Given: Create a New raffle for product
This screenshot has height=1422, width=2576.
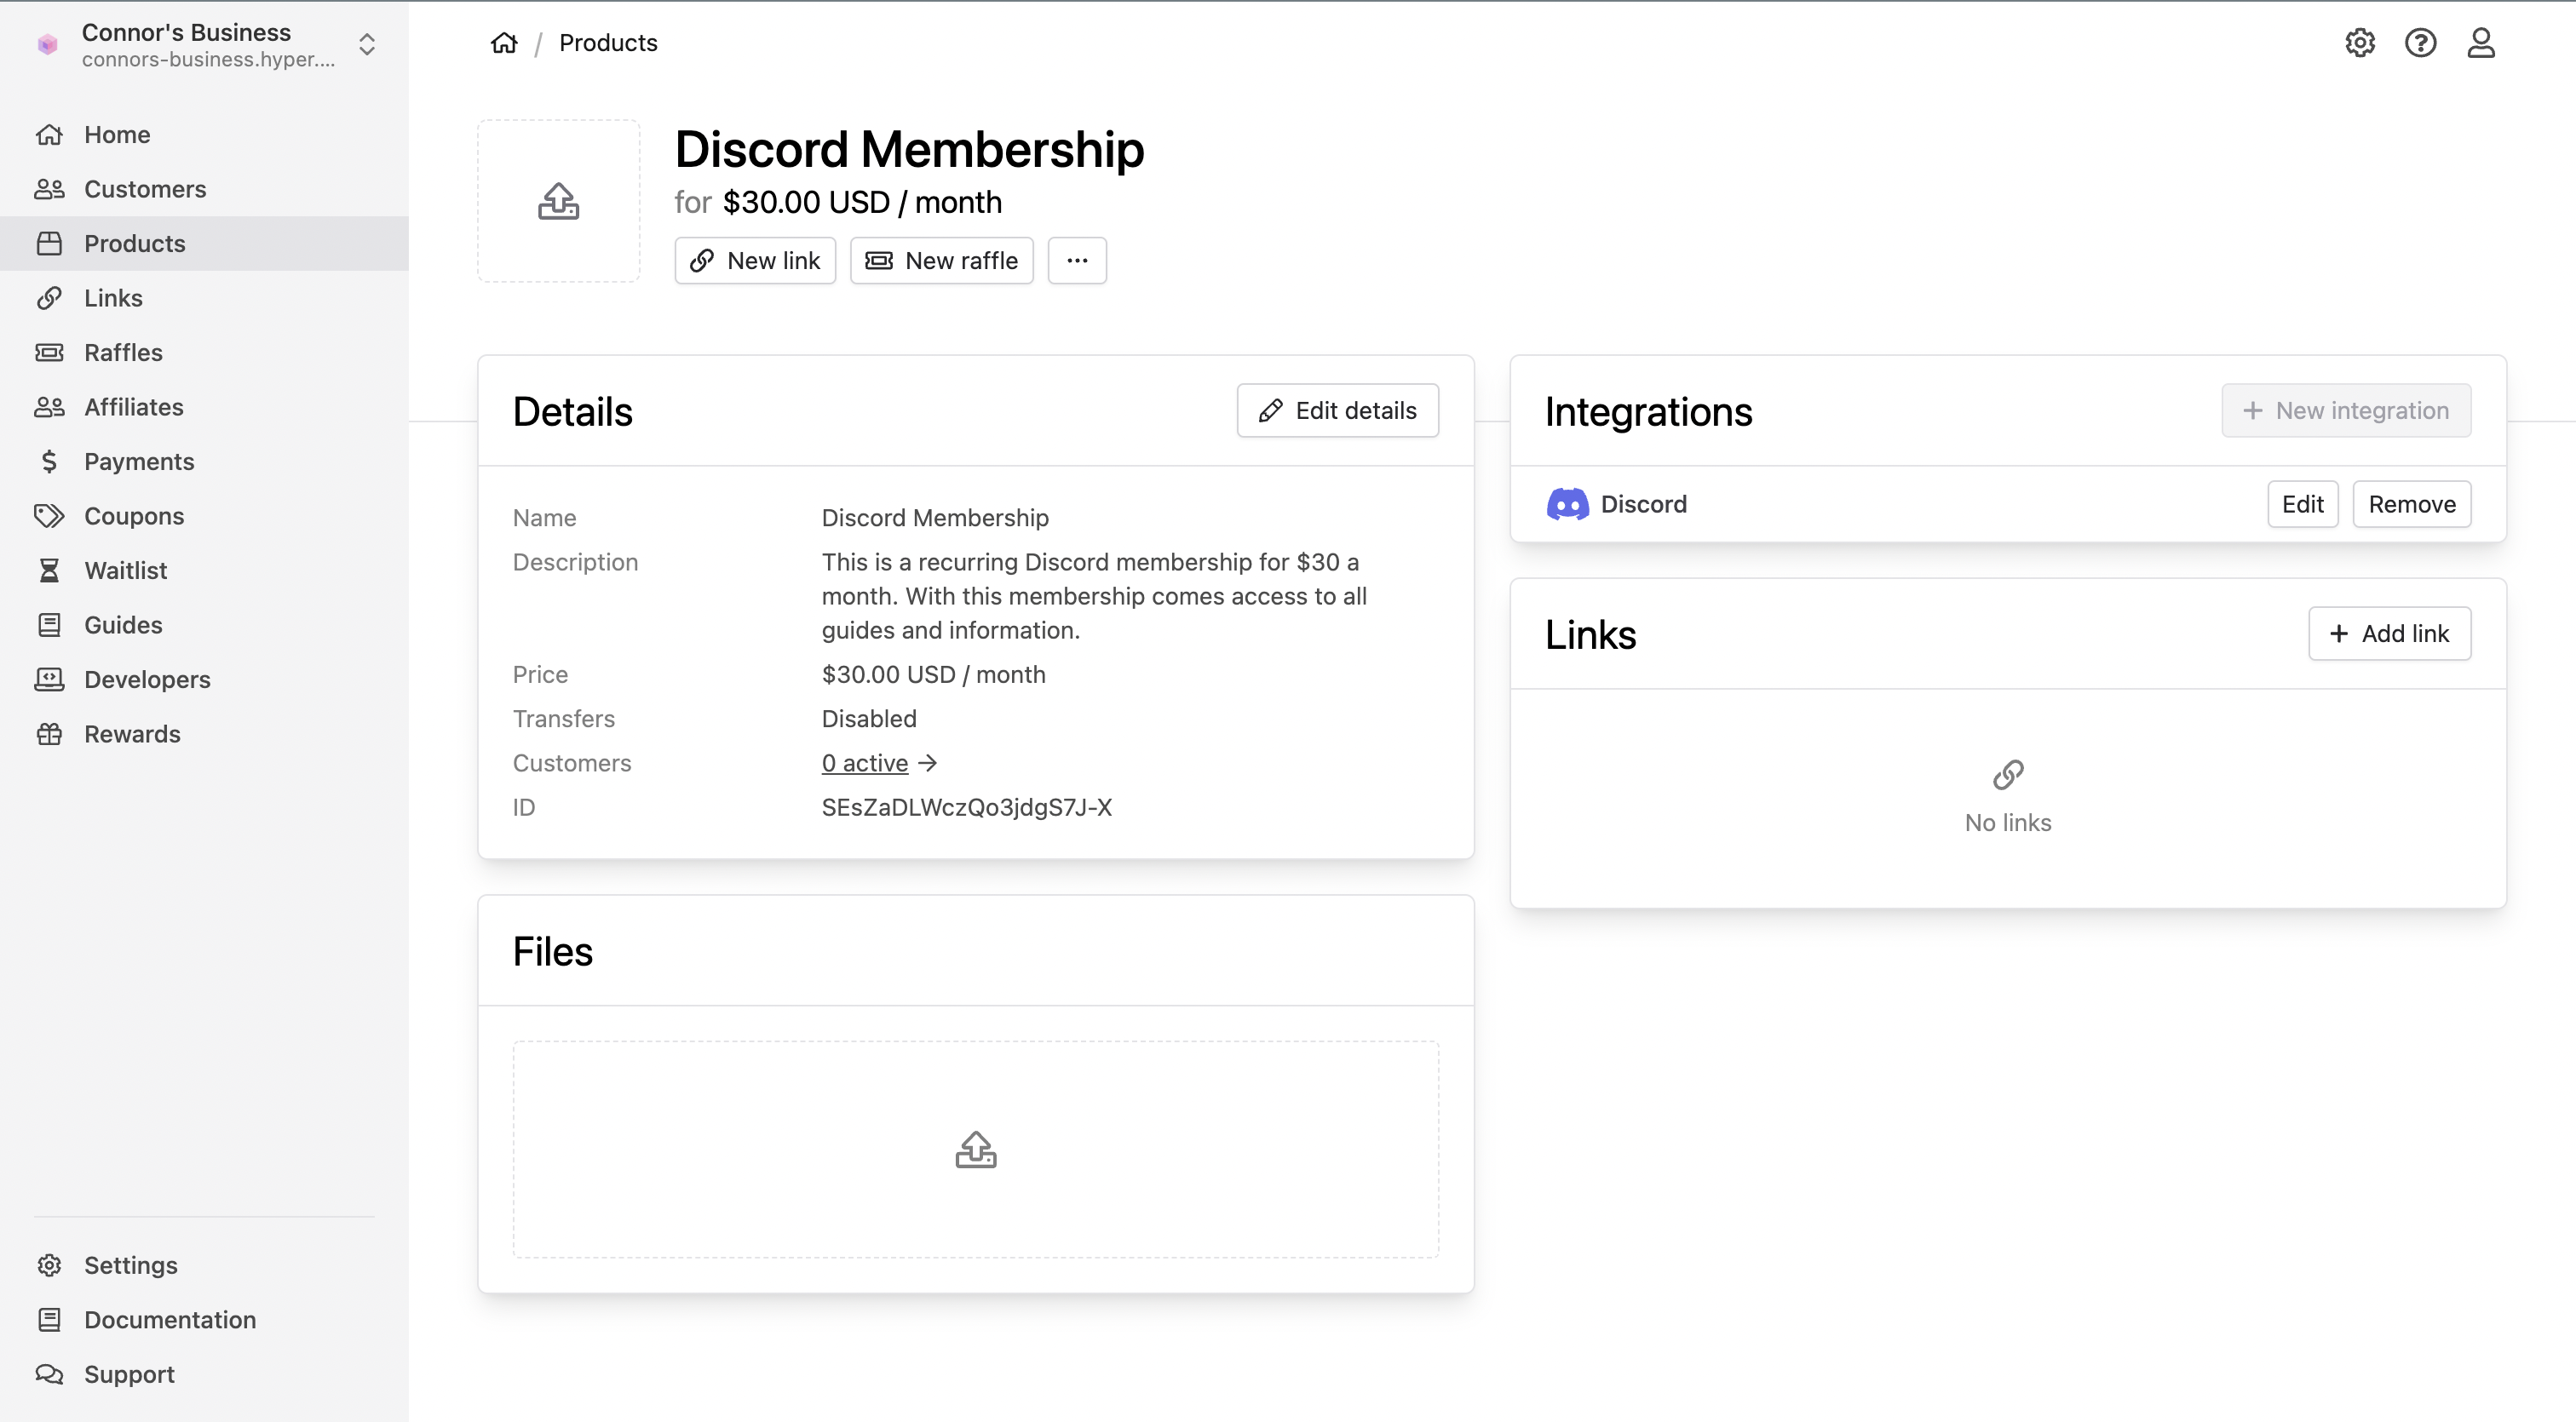Looking at the screenshot, I should pos(941,261).
